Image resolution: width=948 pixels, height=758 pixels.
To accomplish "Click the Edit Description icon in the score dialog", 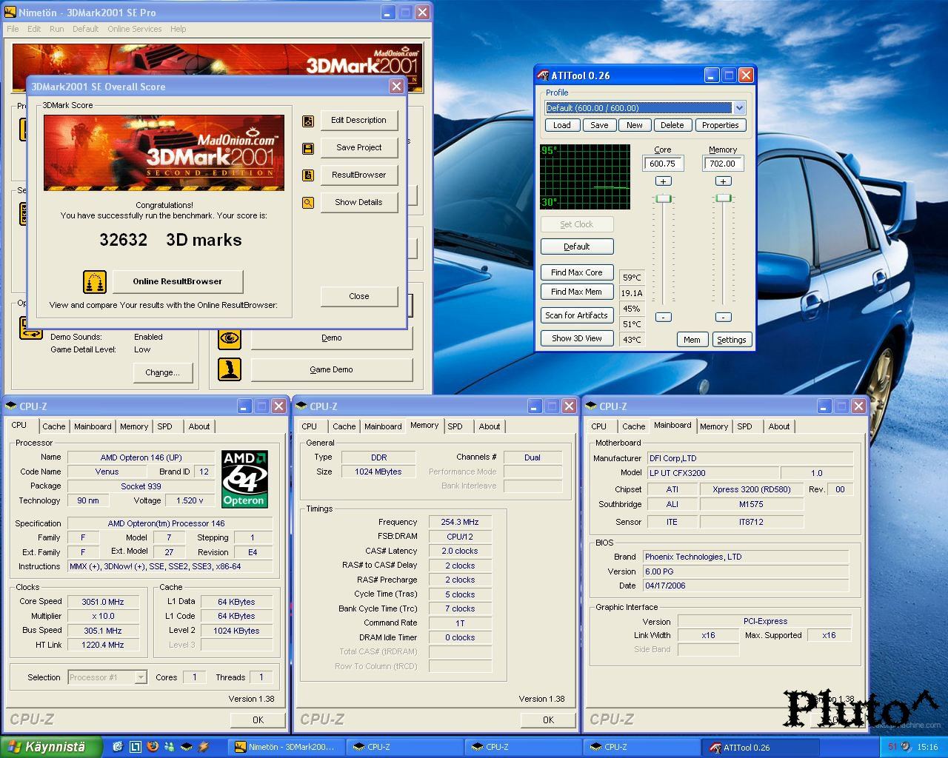I will (x=308, y=121).
